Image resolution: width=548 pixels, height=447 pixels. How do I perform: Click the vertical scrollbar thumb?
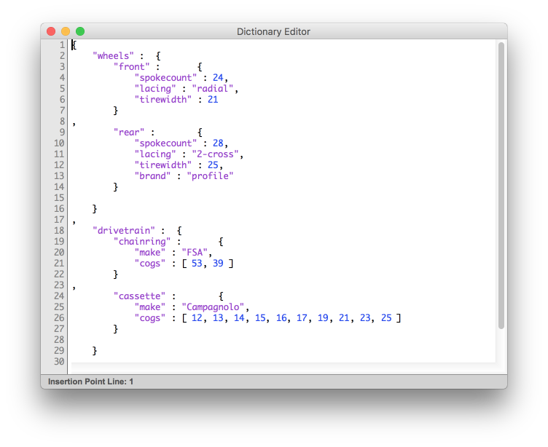[x=501, y=186]
